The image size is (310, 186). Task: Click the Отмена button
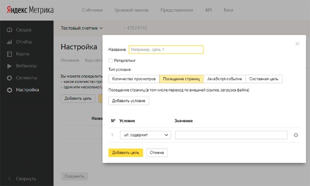(x=157, y=153)
